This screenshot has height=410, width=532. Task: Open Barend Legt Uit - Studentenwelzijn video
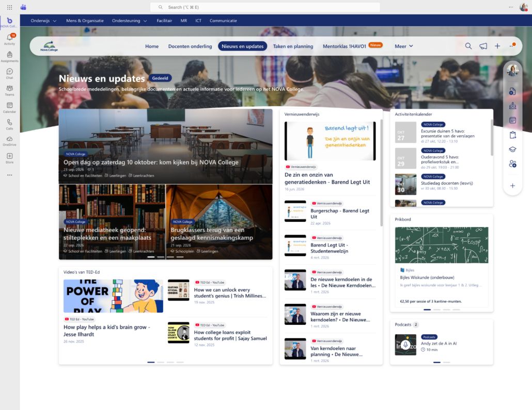330,248
